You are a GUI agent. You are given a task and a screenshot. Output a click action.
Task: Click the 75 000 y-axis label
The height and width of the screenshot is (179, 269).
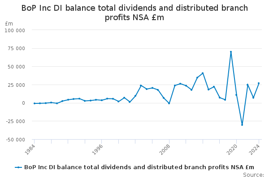[x=16, y=48]
